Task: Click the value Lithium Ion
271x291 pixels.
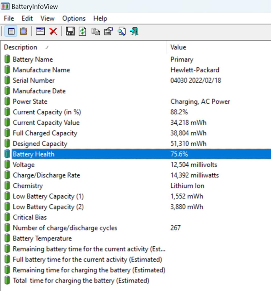Action: coord(187,186)
